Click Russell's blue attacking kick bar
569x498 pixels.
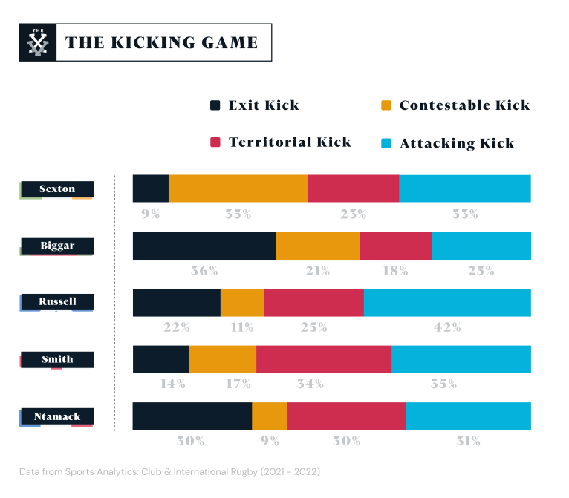[447, 302]
